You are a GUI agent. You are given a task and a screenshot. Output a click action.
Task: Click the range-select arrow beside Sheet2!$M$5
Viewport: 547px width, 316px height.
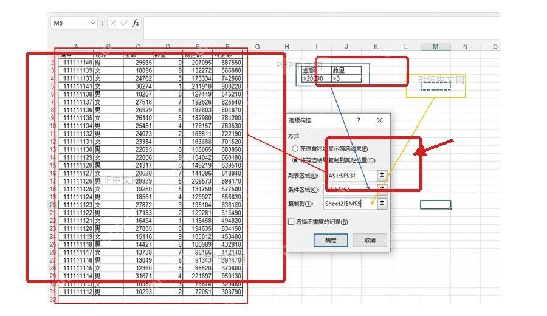tap(382, 203)
